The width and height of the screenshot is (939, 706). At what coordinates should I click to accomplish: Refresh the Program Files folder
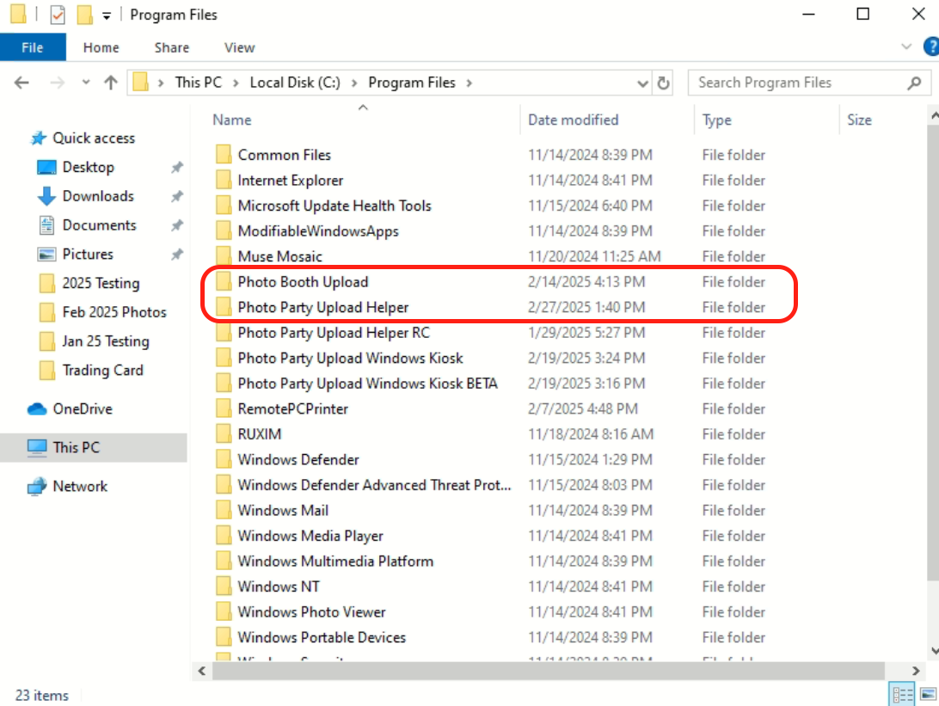point(663,83)
